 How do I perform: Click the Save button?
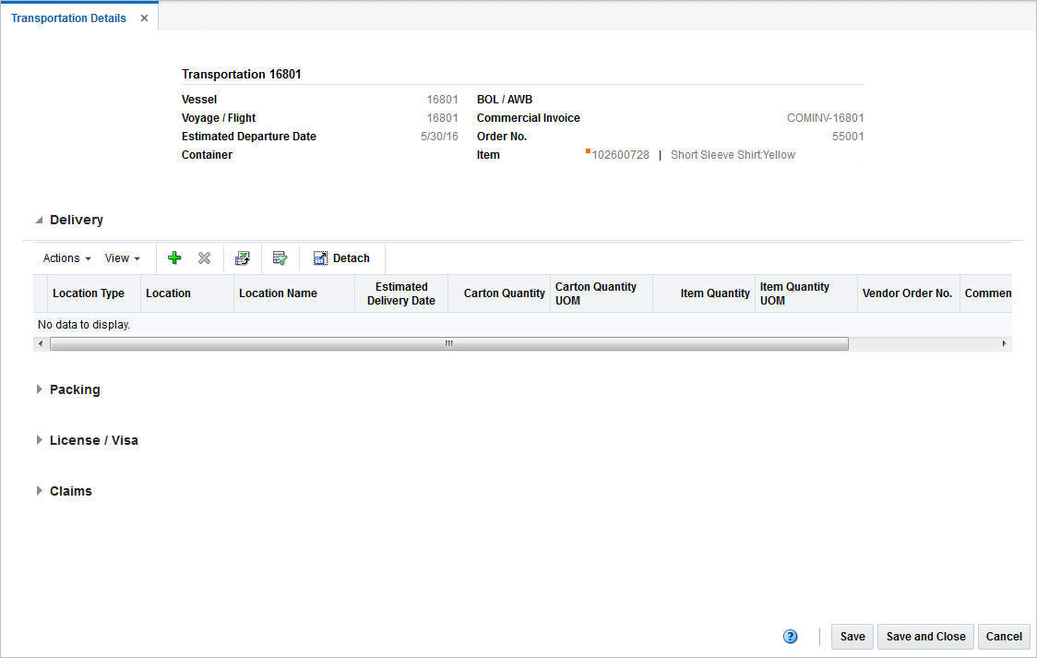(x=852, y=636)
